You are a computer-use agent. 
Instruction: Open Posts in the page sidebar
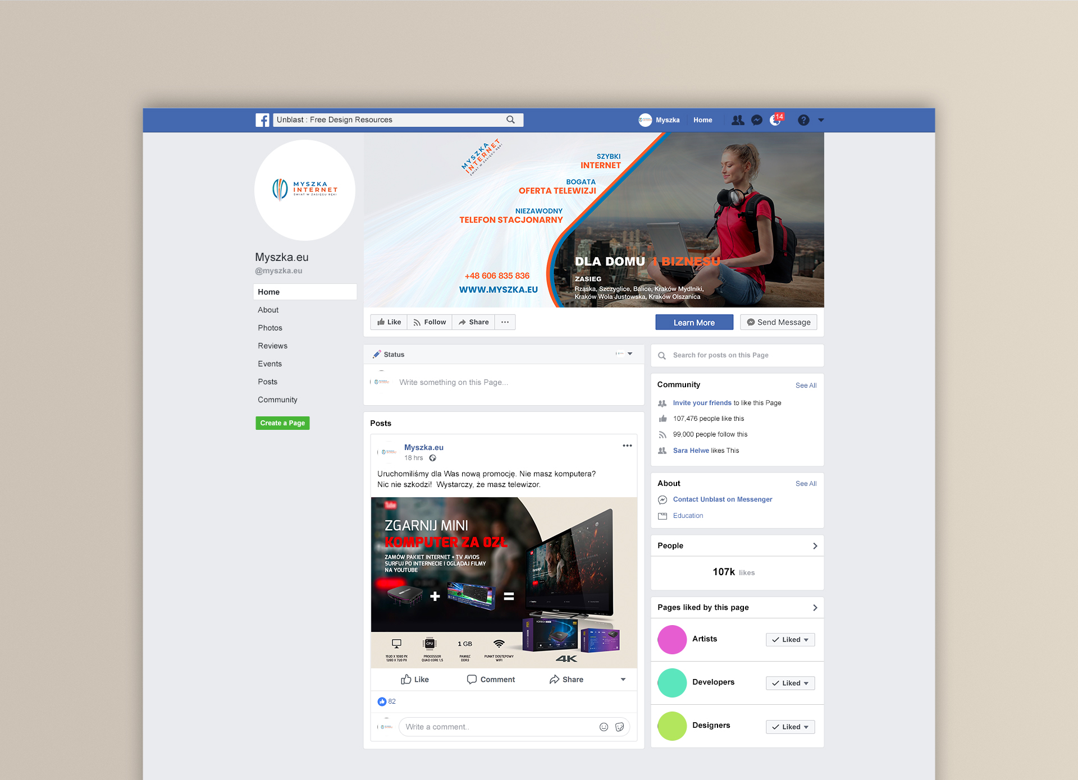pyautogui.click(x=267, y=382)
